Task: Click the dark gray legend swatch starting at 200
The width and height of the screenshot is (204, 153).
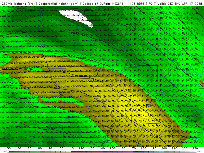Action: [x=167, y=151]
